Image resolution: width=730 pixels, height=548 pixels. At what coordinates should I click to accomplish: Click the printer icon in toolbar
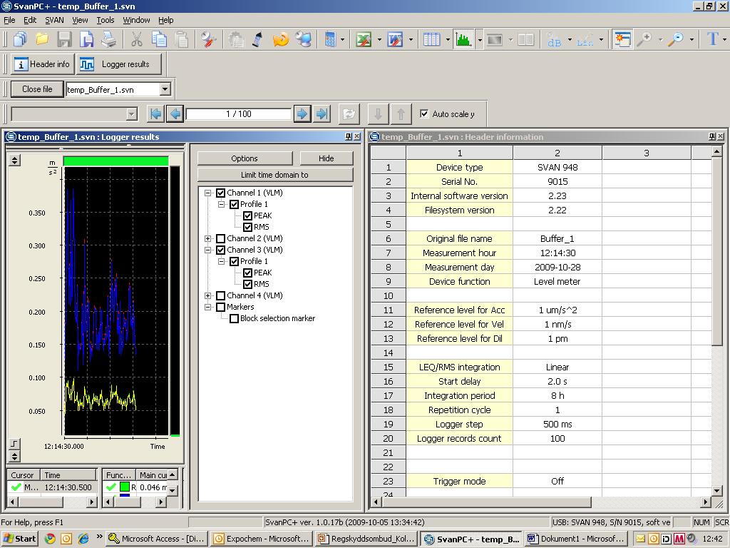(109, 40)
